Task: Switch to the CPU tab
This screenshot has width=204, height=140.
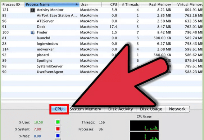Action: (x=59, y=109)
